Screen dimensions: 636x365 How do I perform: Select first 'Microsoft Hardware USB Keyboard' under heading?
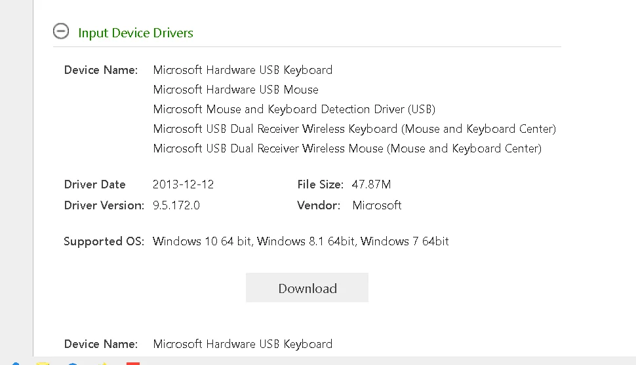pyautogui.click(x=243, y=70)
